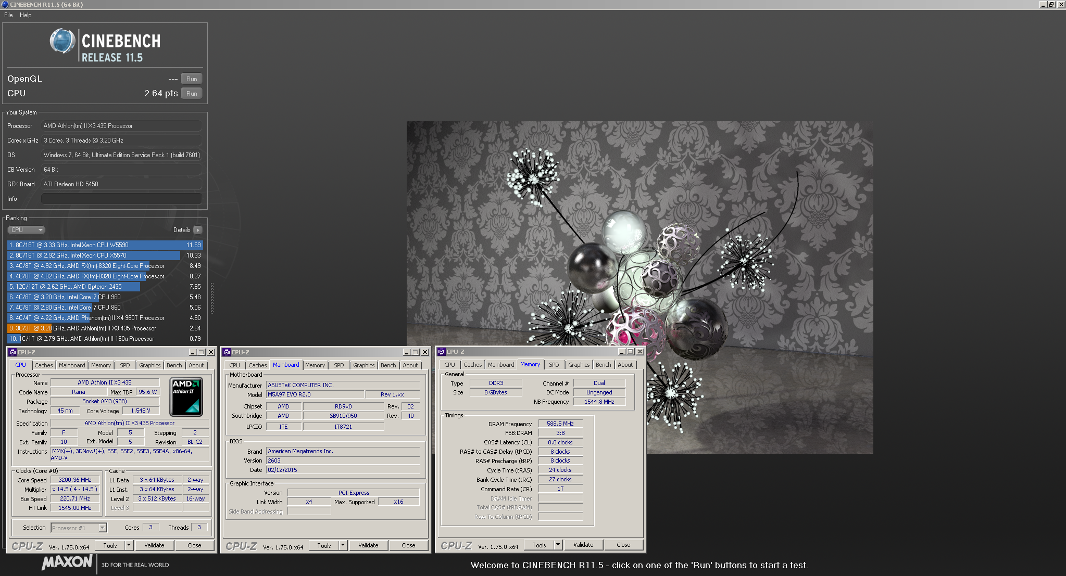
Task: Select the Athlon II X3 435 ranking entry
Action: 105,328
